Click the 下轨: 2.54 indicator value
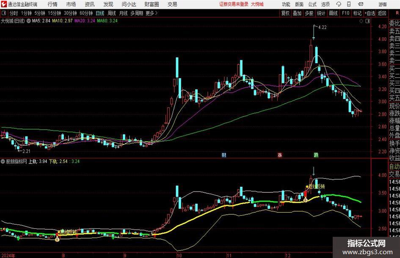The image size is (400, 258). click(58, 161)
